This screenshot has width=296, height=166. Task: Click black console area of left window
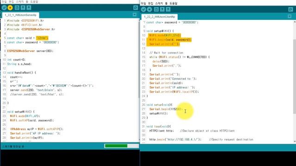click(x=70, y=158)
